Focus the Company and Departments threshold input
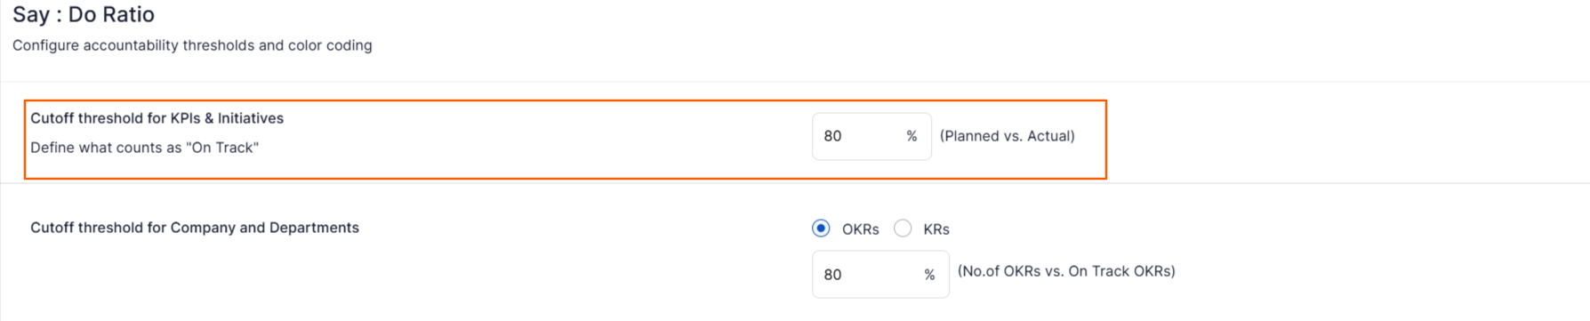Viewport: 1590px width, 321px height. tap(880, 274)
